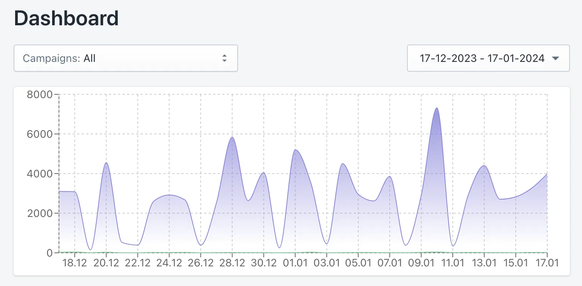Click the 30.12 x-axis date label

point(264,262)
